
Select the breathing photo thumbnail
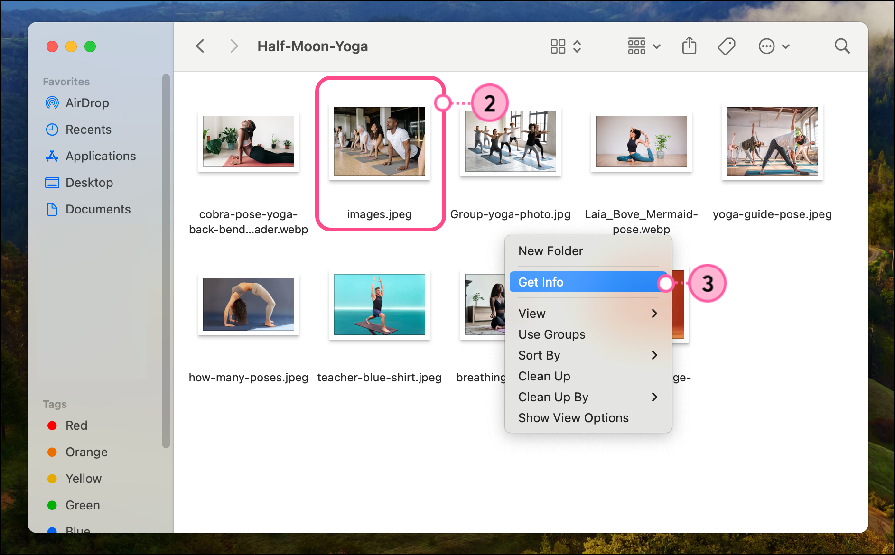point(483,305)
